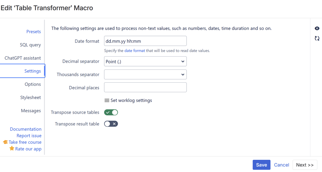
Task: Expand the Thousands separator dropdown
Action: 145,75
